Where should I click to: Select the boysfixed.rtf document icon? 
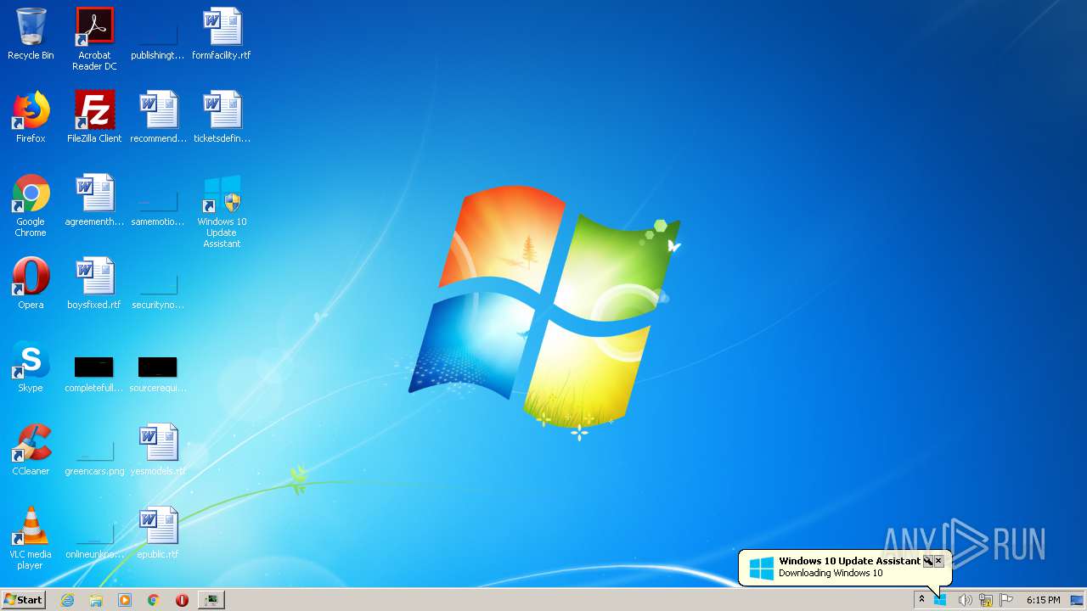94,283
